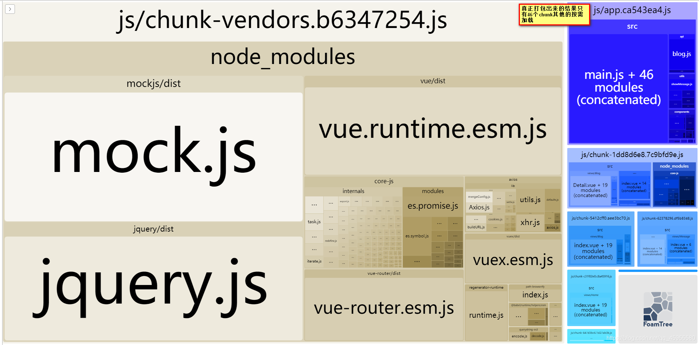Click the components group in app bundle
The width and height of the screenshot is (699, 345).
pos(682,112)
